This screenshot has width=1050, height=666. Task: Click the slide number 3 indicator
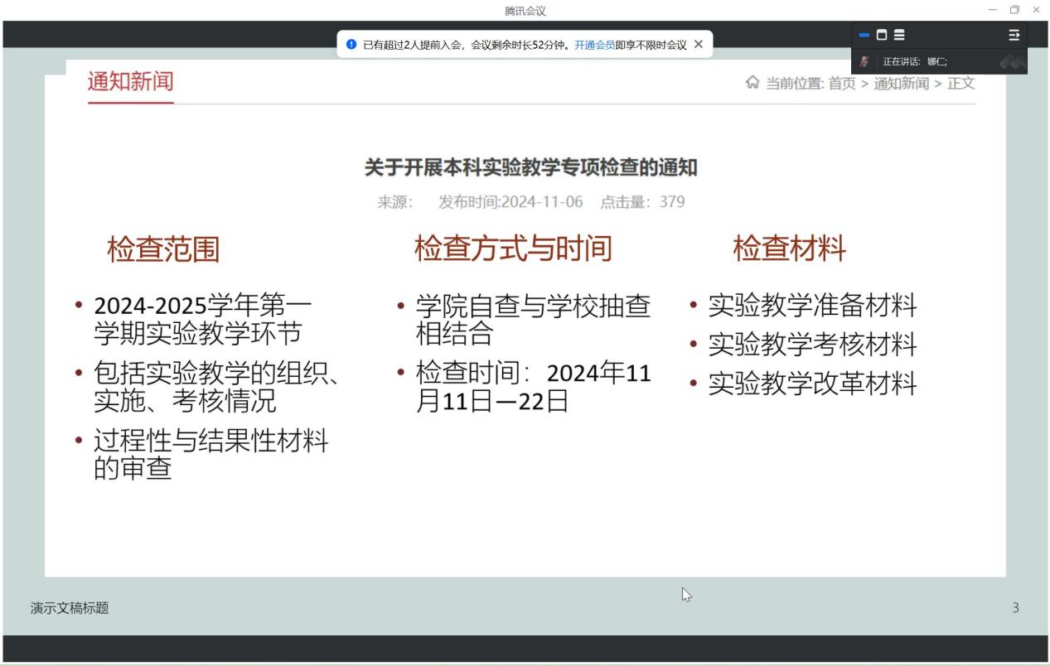pyautogui.click(x=1015, y=608)
